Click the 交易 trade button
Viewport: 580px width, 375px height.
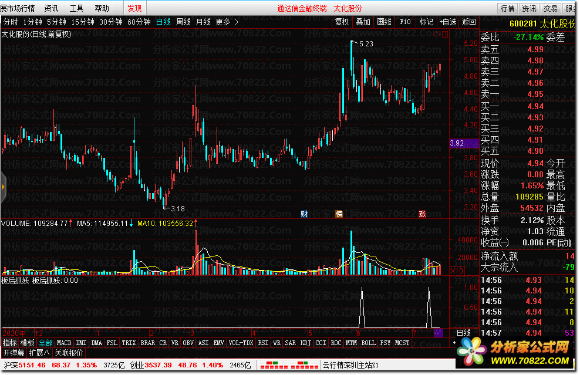550,8
